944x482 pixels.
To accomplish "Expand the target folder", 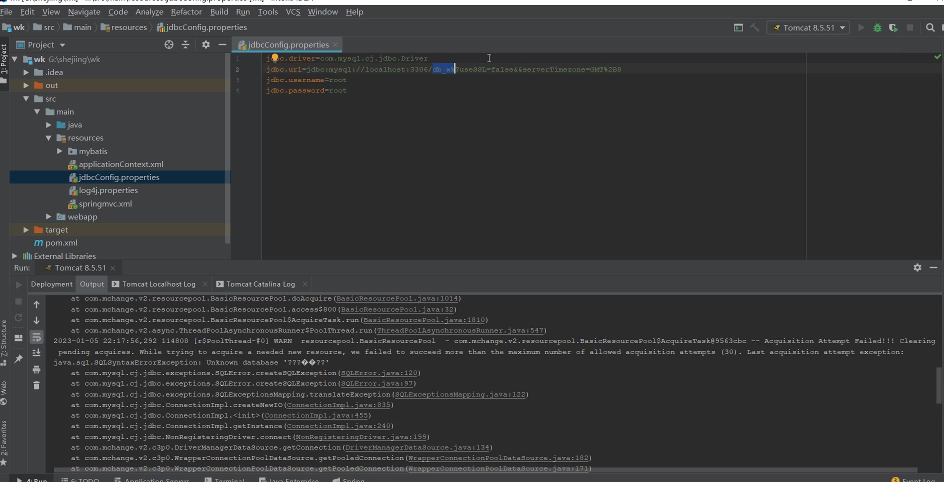I will [26, 230].
